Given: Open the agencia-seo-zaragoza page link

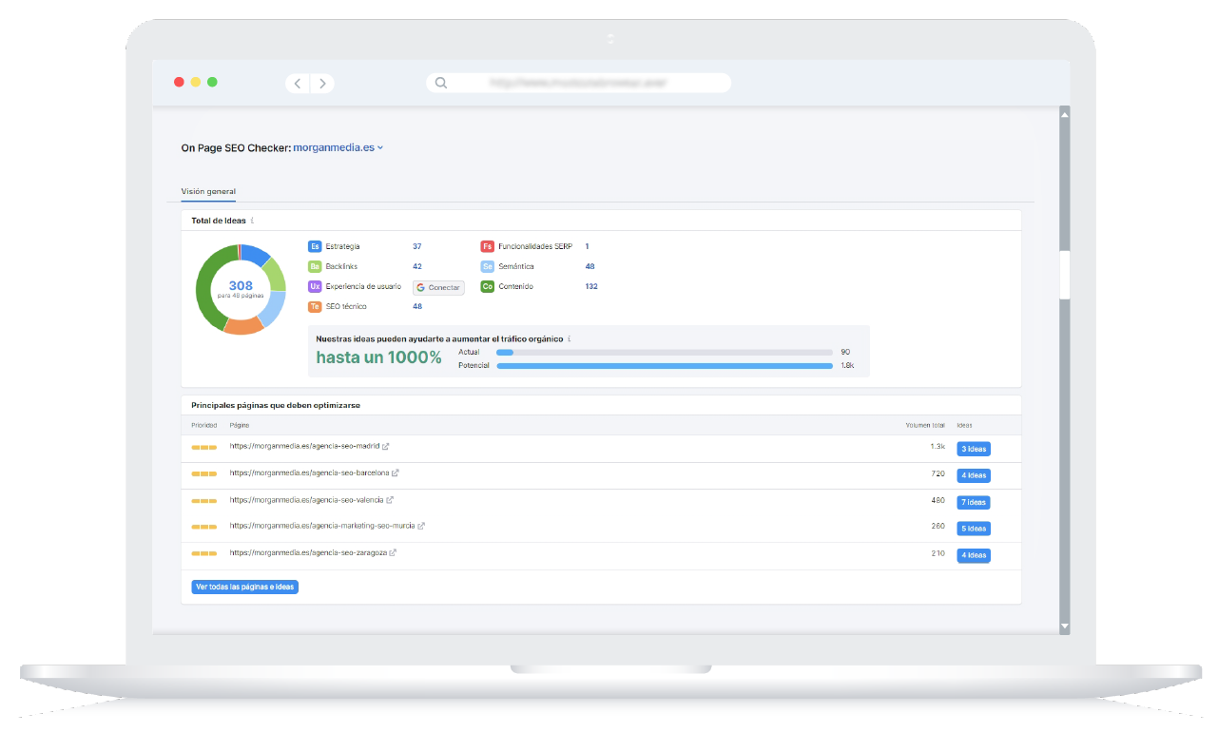Looking at the screenshot, I should [x=308, y=552].
